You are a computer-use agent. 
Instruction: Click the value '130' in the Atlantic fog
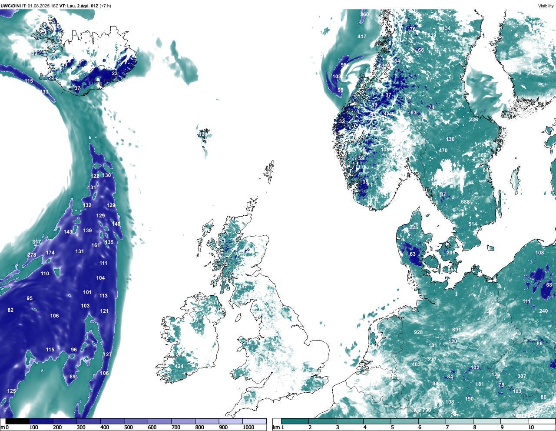pyautogui.click(x=106, y=175)
